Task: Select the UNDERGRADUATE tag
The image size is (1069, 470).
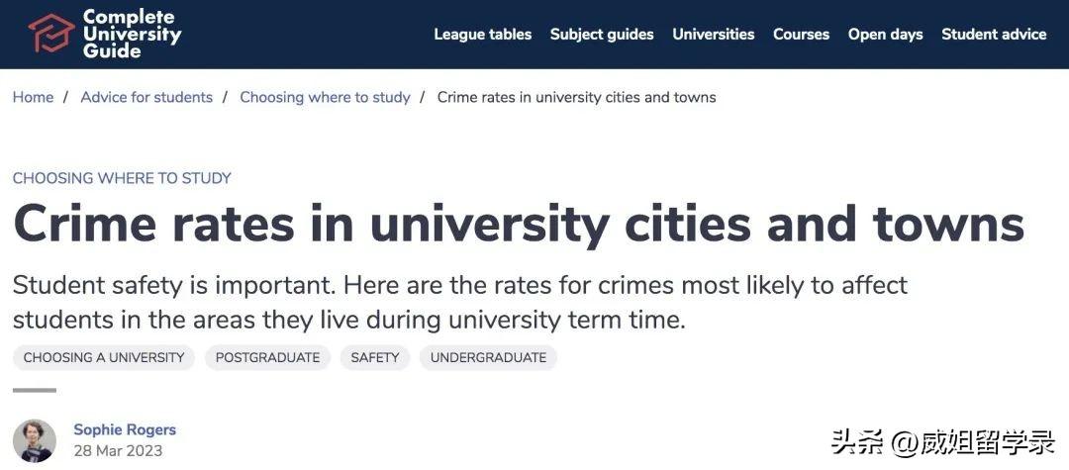Action: [488, 357]
